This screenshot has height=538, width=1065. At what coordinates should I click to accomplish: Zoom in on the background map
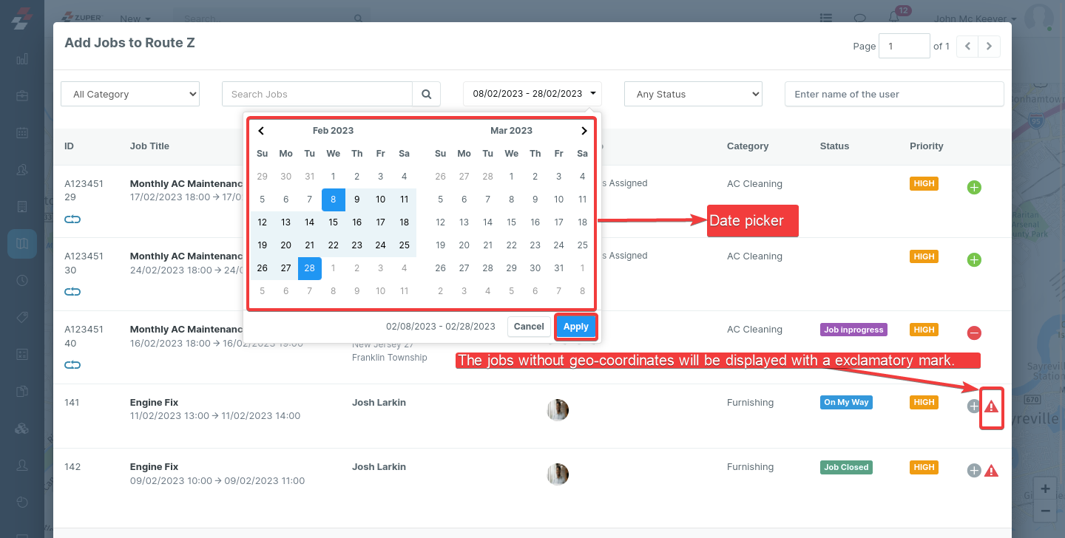(x=1045, y=489)
